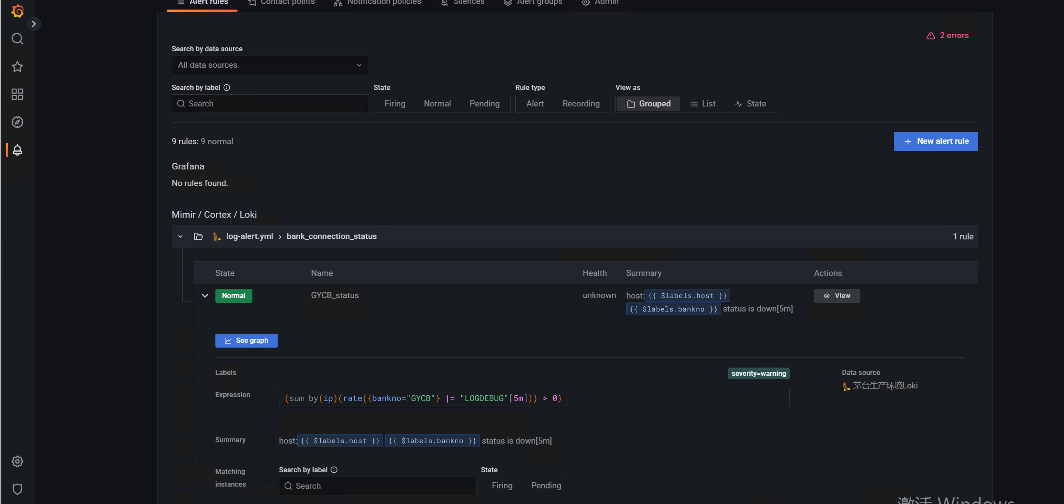Screen dimensions: 1064x504
Task: Click the green Normal state badge
Action: coord(234,296)
